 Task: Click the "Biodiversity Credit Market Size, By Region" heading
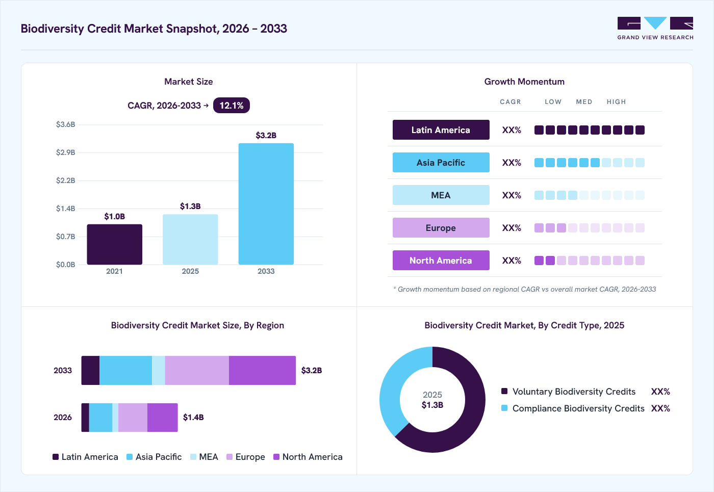coord(197,325)
